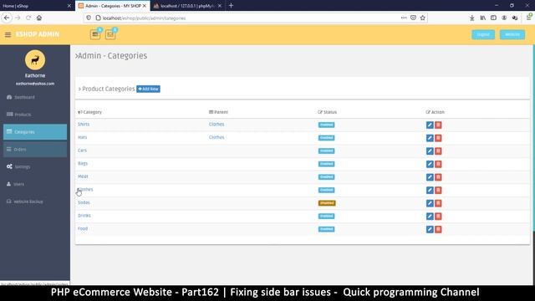Open the Sodas category link
The width and height of the screenshot is (535, 301).
[84, 202]
